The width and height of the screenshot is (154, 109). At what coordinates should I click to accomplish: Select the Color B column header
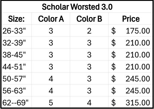89,19
